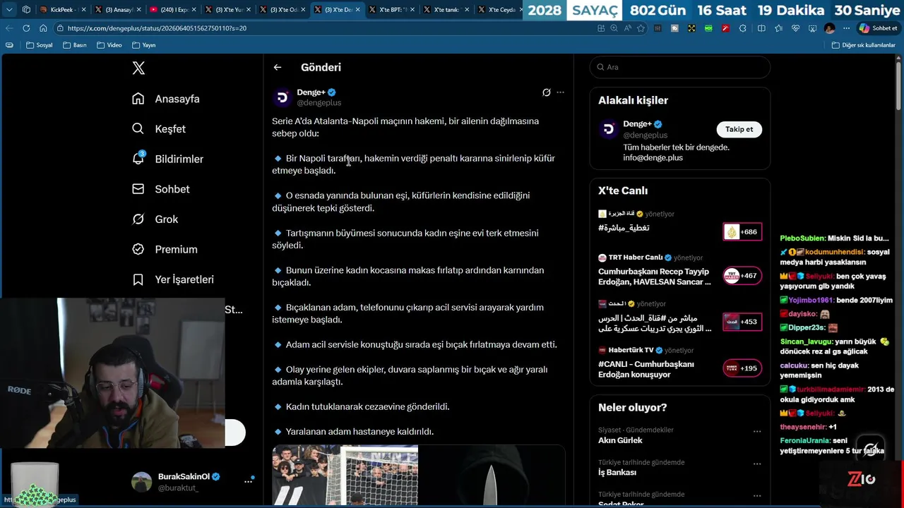Click browser home icon
Screen dimensions: 904x508
pyautogui.click(x=43, y=28)
